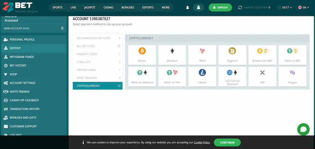The height and width of the screenshot is (149, 315).
Task: Select the XRP payment tile
Action: (262, 73)
